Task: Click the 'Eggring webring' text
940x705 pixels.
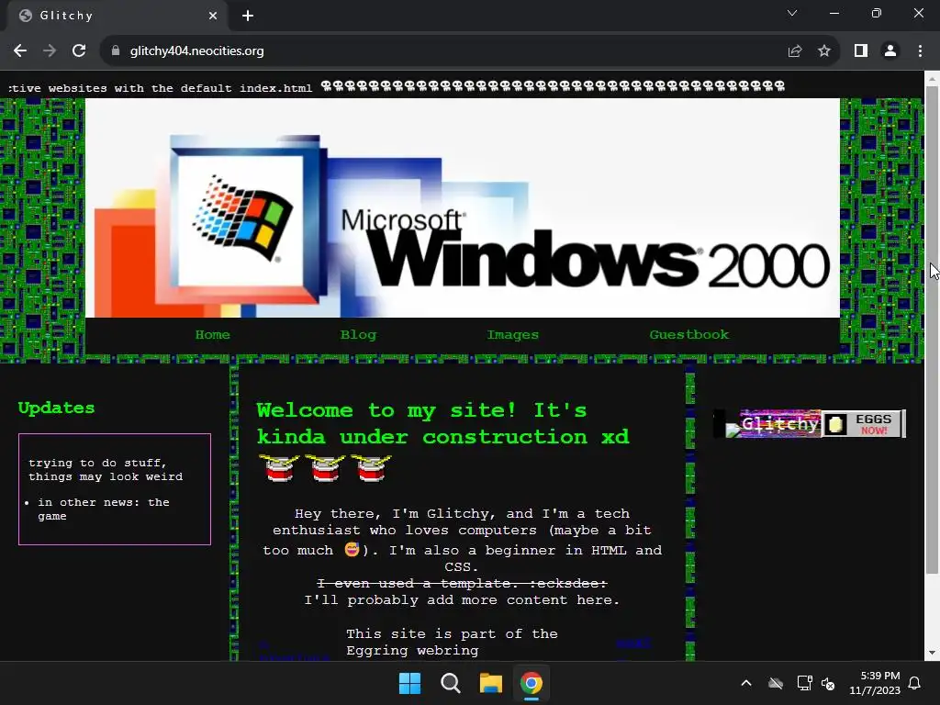Action: [412, 651]
